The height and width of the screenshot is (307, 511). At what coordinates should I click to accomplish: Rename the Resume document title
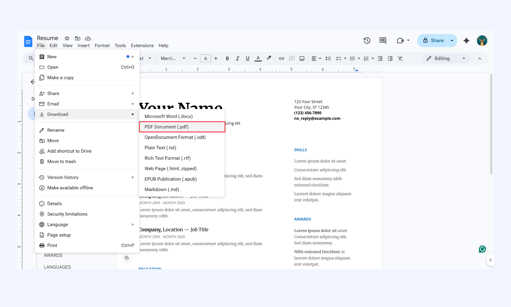pos(48,38)
